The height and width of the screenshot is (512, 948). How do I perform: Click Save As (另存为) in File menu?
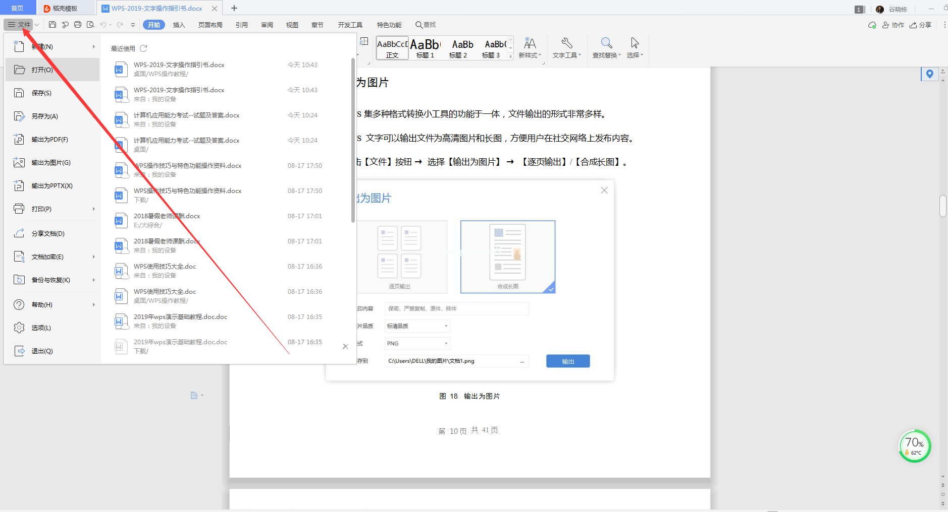coord(52,116)
